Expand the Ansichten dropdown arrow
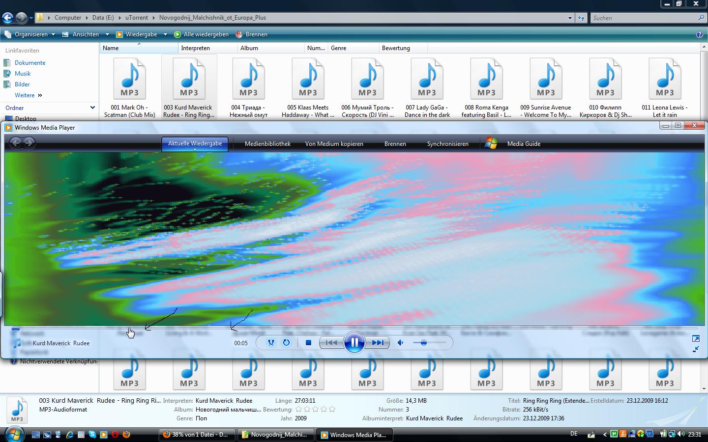 click(x=107, y=34)
